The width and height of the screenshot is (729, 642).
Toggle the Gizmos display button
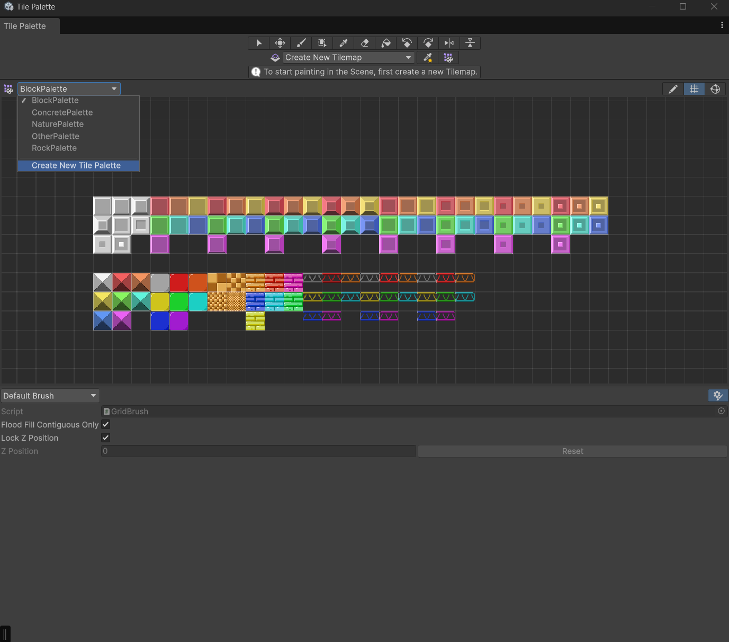tap(715, 88)
